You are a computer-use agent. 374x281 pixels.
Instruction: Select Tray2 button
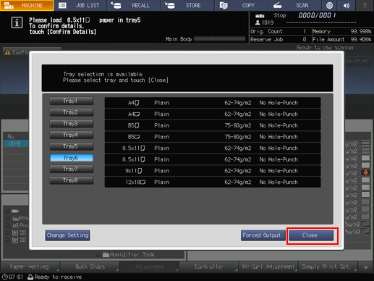(x=72, y=112)
